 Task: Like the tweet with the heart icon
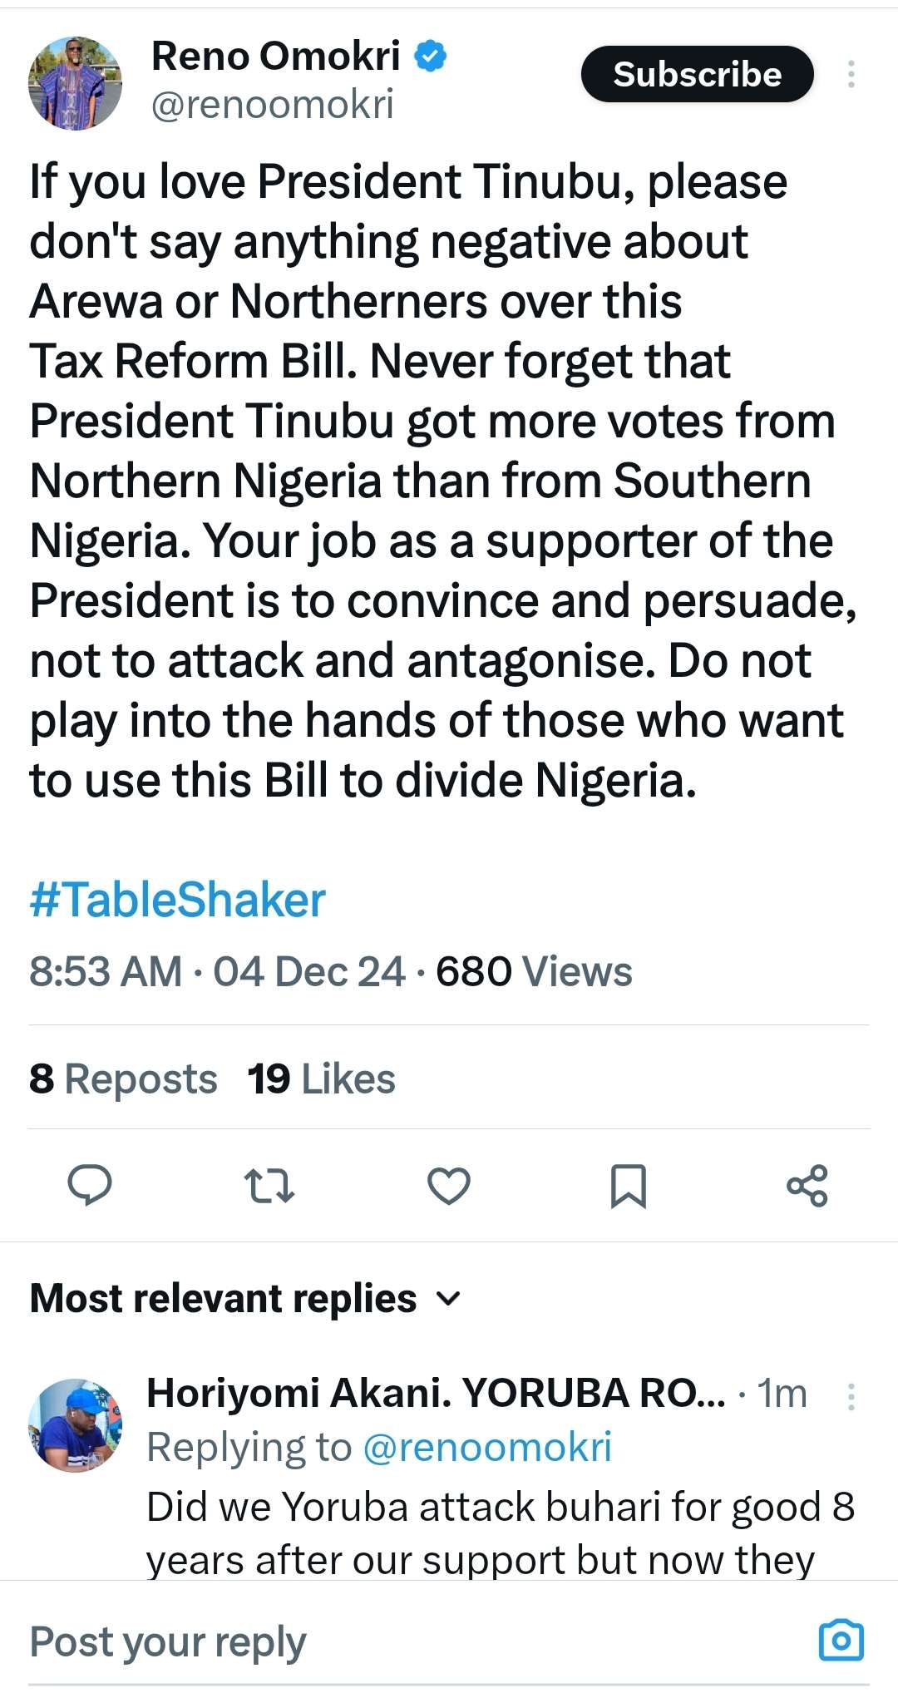tap(449, 1186)
